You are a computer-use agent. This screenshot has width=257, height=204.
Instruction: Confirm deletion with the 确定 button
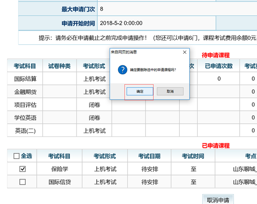tap(139, 91)
